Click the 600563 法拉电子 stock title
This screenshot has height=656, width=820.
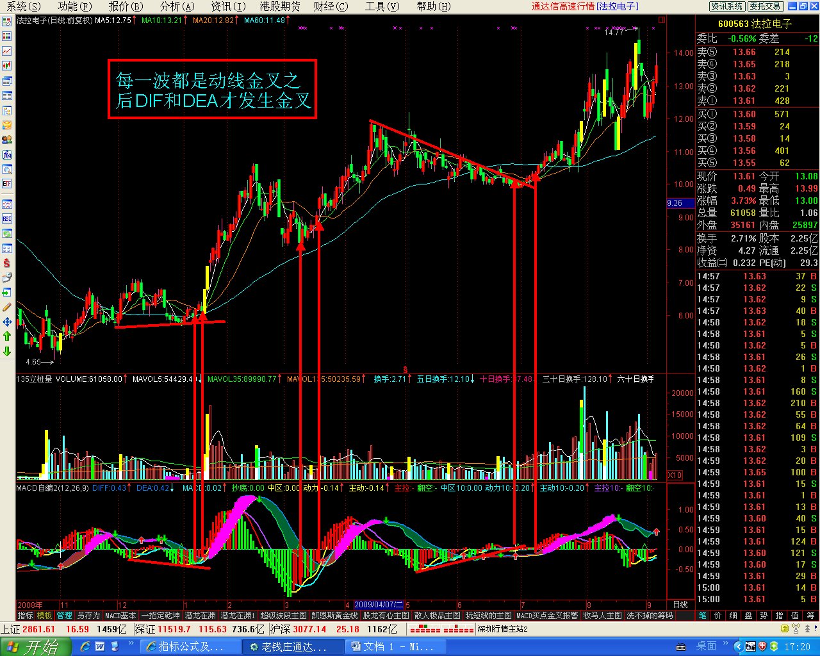755,24
